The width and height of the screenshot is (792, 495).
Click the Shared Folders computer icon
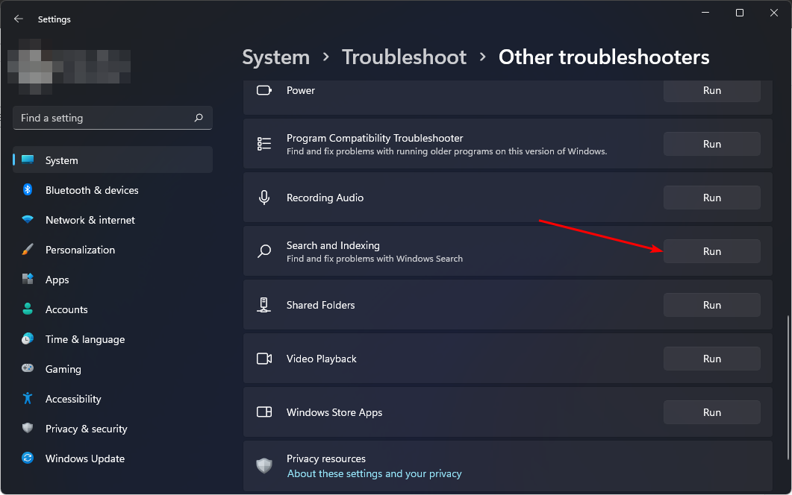coord(264,305)
